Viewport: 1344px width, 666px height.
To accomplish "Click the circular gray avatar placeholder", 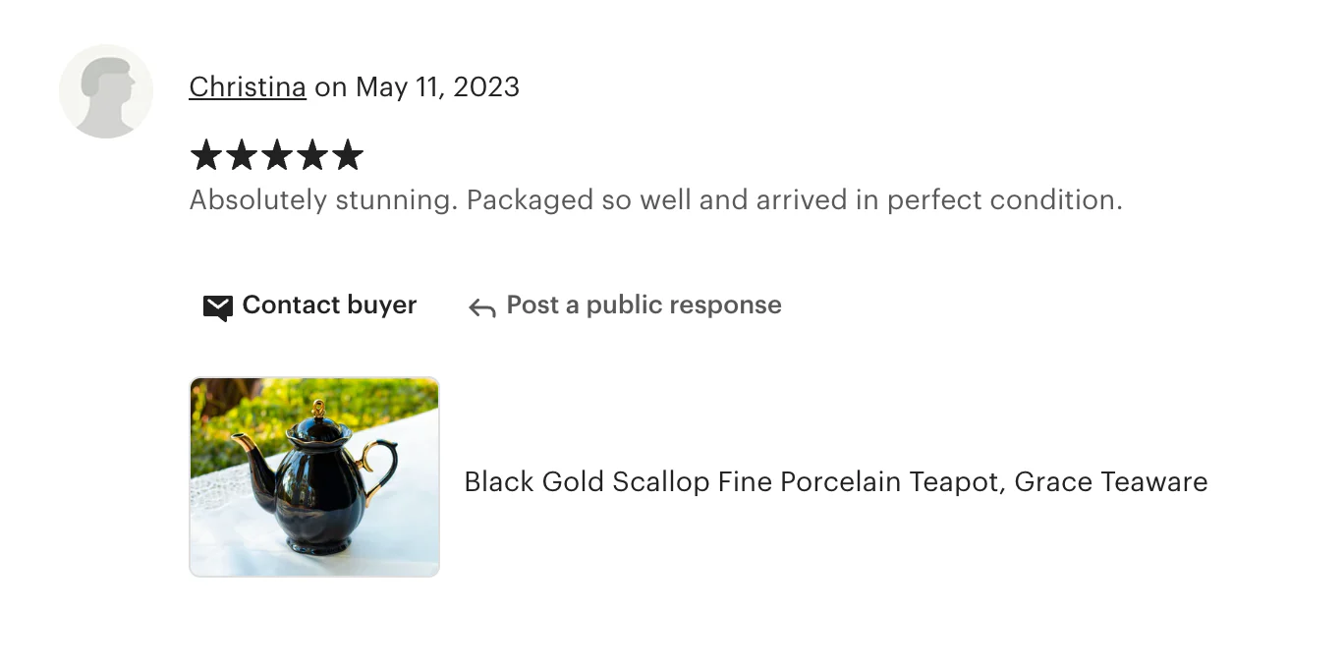I will pyautogui.click(x=105, y=89).
